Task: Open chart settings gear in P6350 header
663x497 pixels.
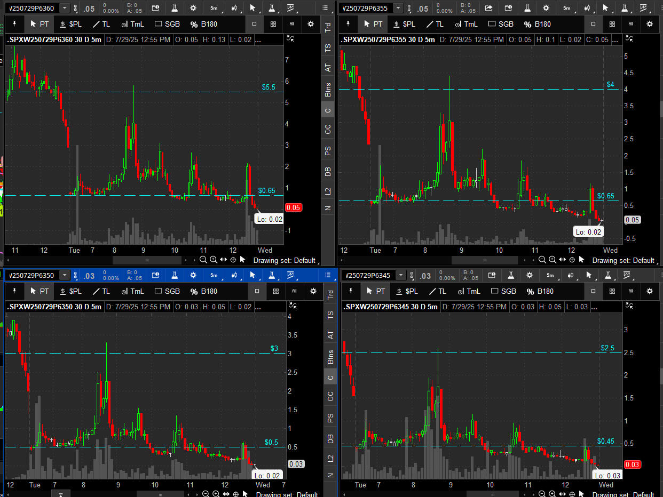Action: 193,275
